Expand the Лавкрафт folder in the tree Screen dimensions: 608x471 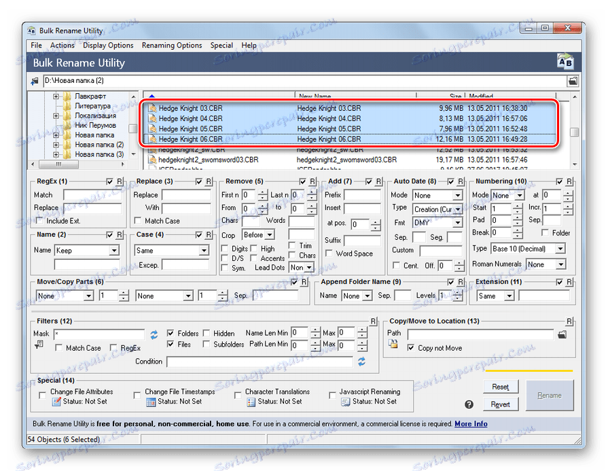56,97
